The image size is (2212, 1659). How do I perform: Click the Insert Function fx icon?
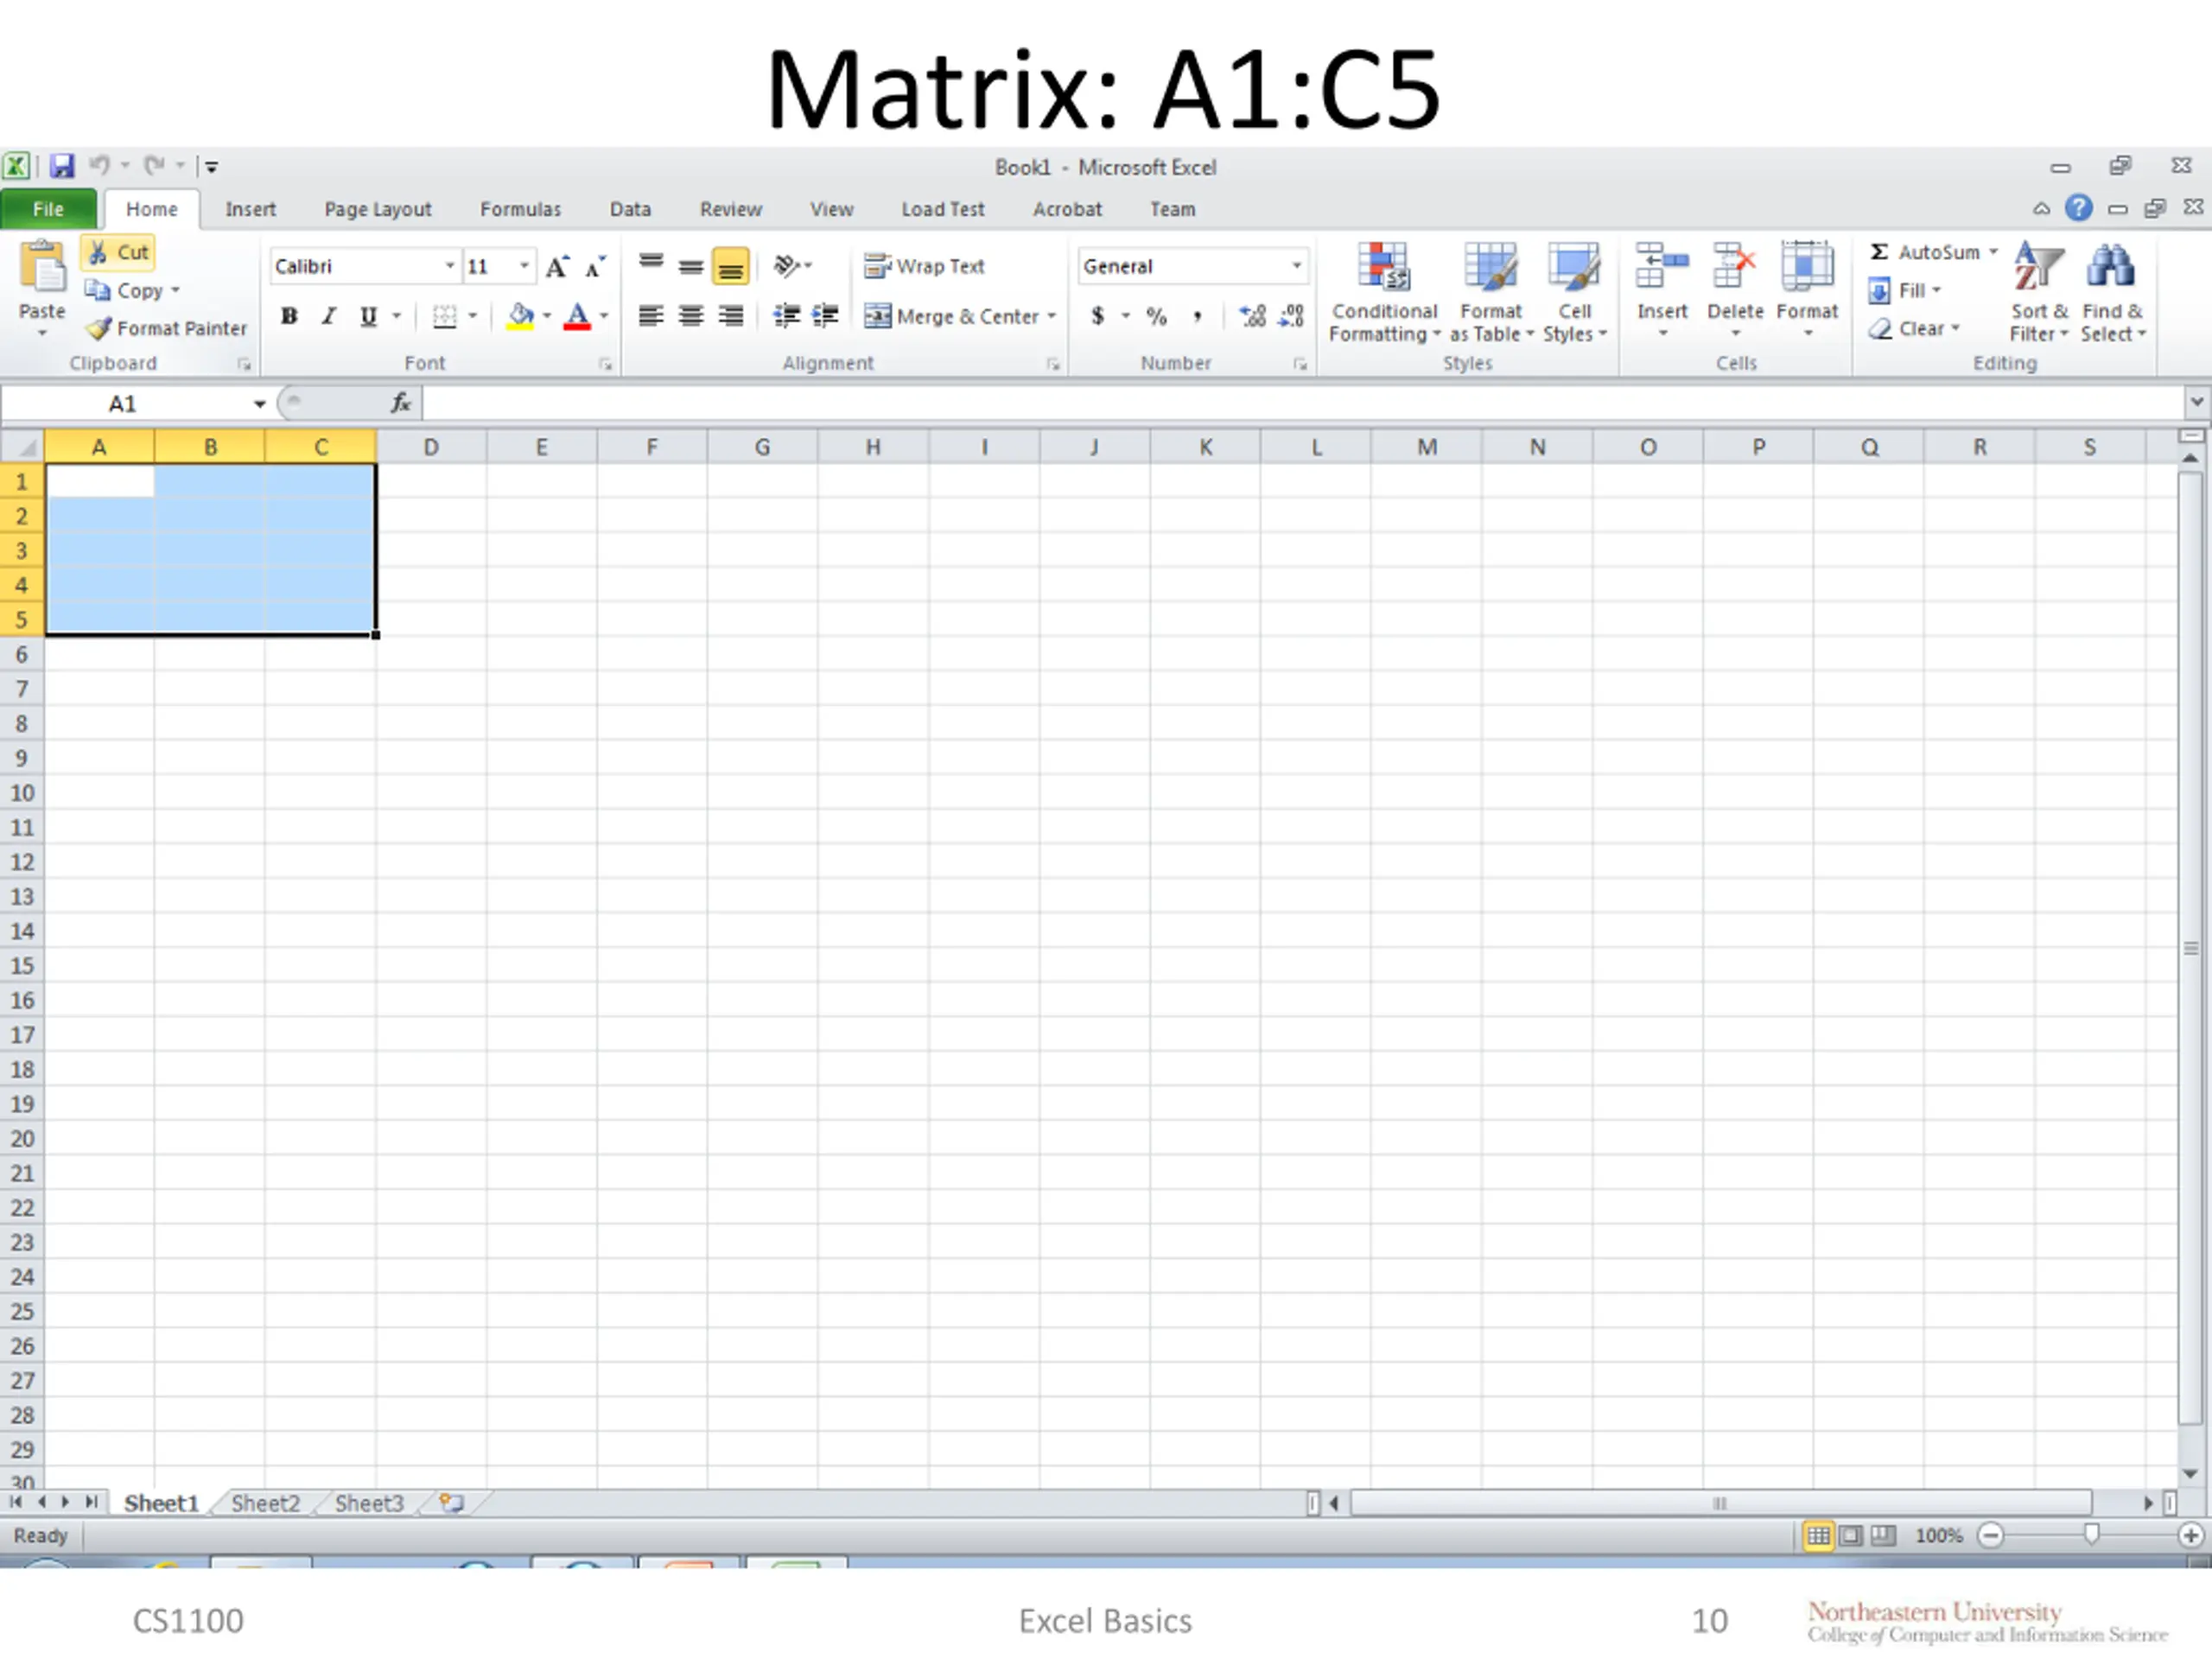(x=401, y=403)
